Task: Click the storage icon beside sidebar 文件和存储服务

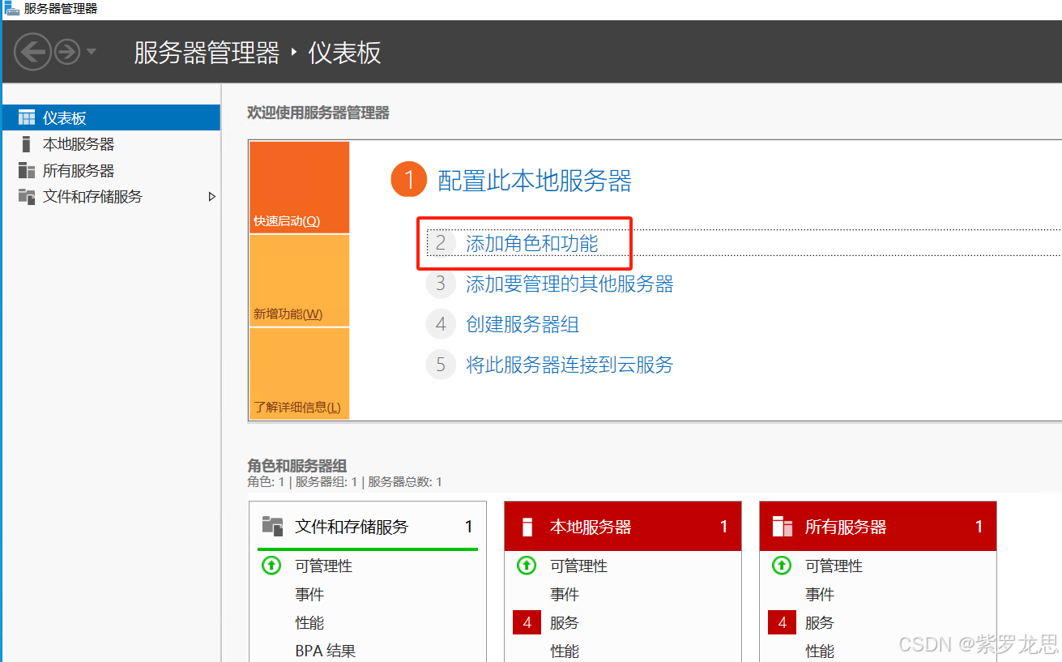Action: click(x=27, y=196)
